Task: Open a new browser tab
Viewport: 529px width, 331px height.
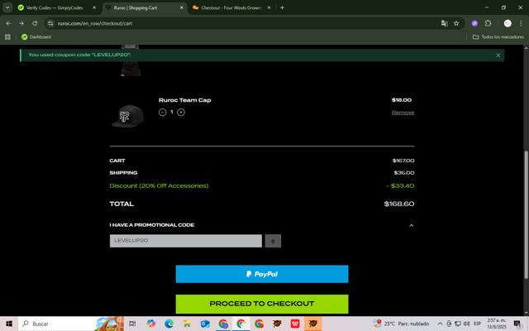Action: (x=282, y=7)
